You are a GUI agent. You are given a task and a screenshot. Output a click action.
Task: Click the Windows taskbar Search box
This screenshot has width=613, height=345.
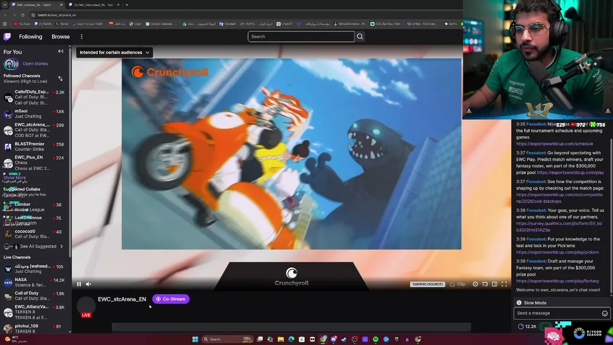tap(227, 339)
